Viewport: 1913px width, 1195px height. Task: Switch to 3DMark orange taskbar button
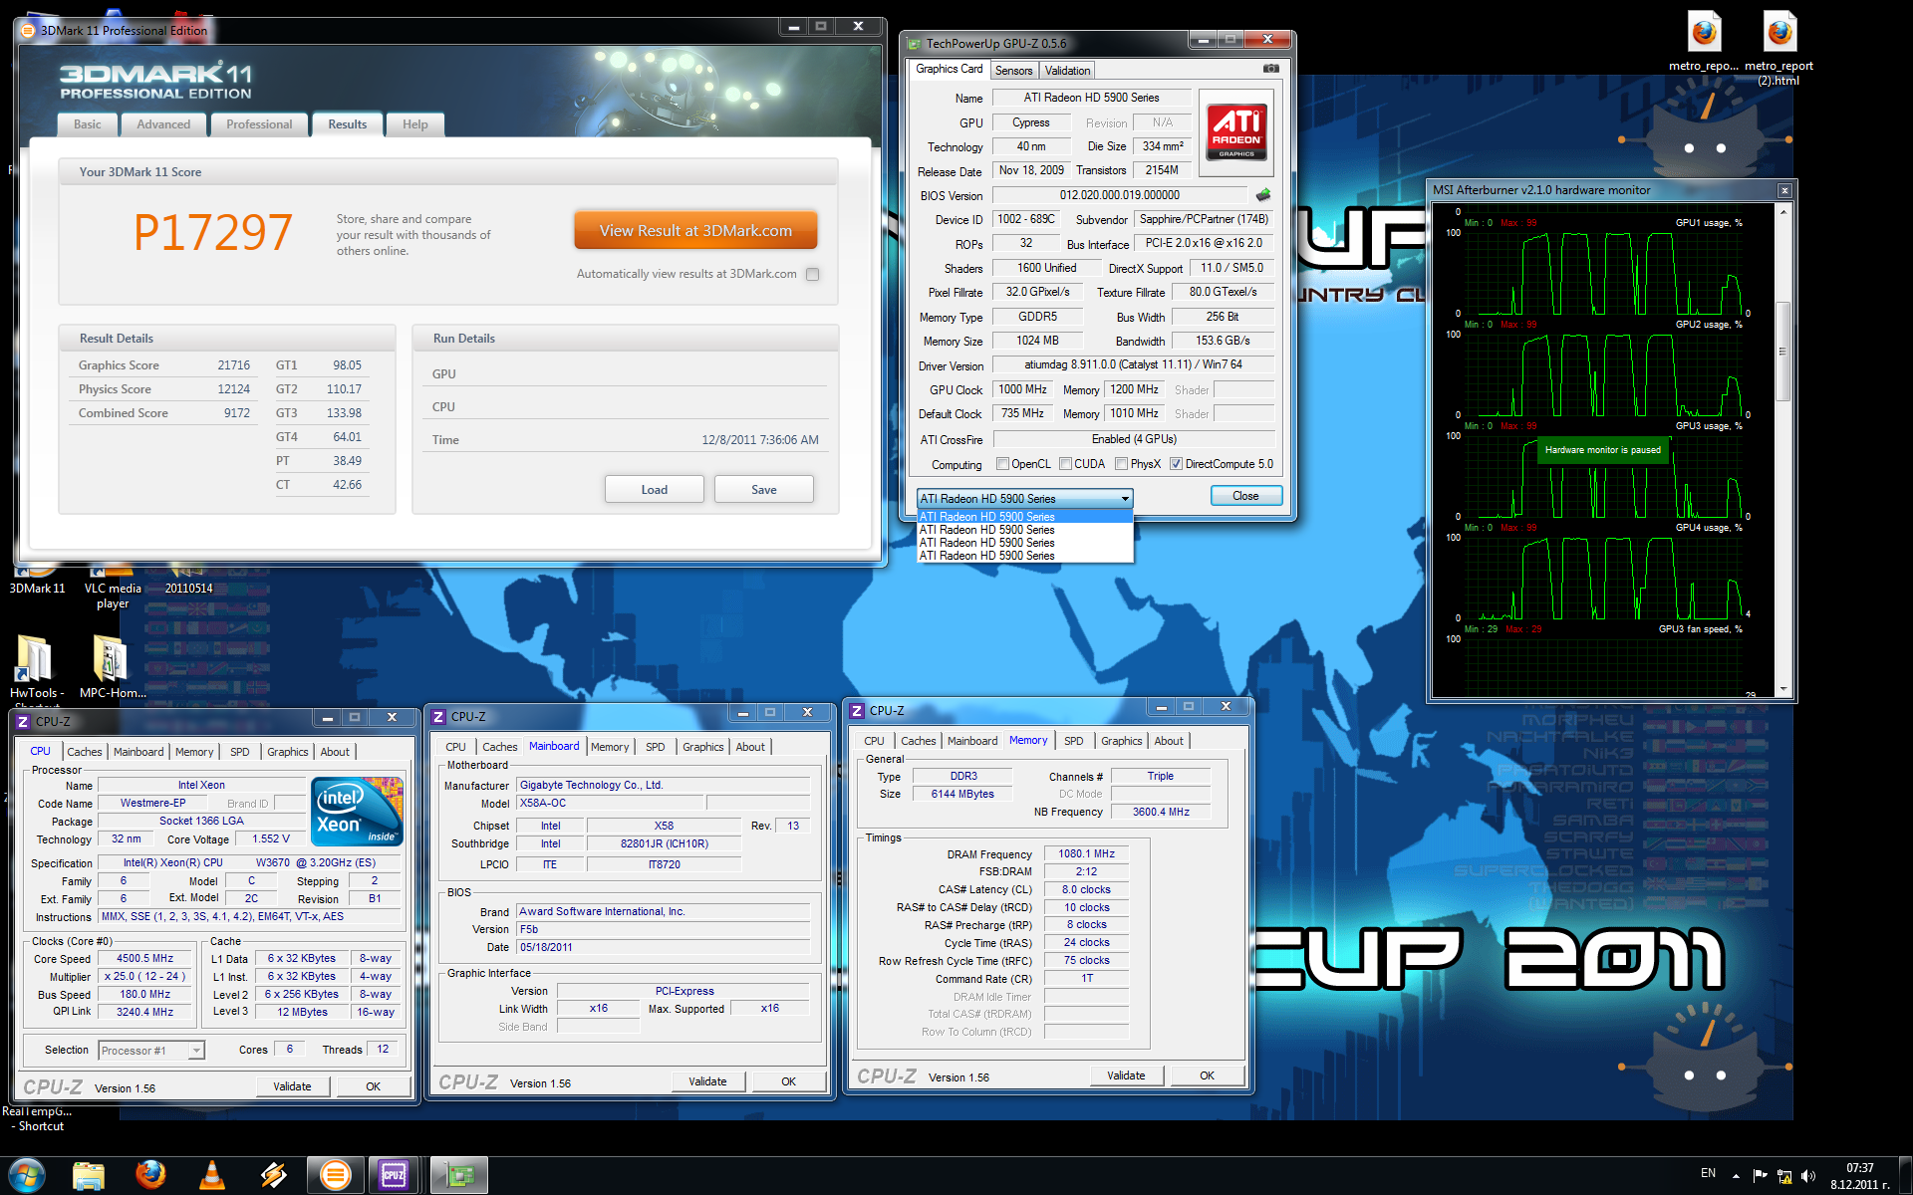(x=336, y=1175)
